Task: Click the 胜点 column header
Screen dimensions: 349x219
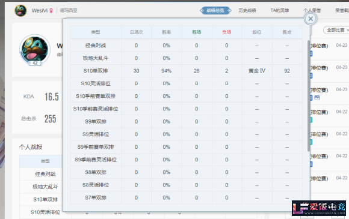Action: tap(287, 32)
